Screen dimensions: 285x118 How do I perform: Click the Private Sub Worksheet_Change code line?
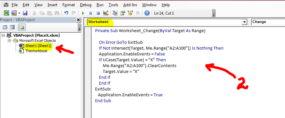[150, 31]
